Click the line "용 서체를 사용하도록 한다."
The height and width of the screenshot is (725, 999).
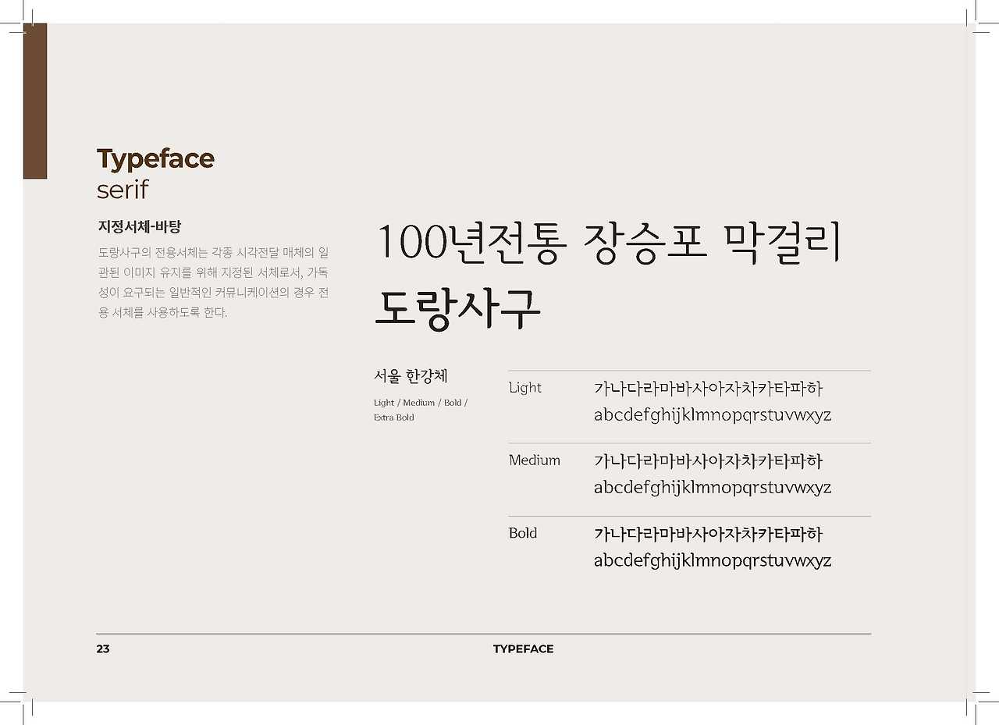pos(162,313)
